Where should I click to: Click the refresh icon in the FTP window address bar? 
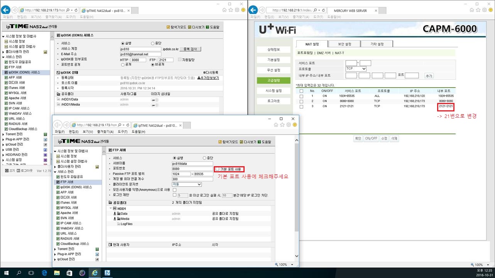tap(128, 125)
